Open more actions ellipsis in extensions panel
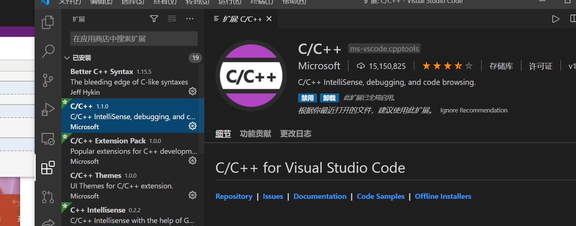 point(190,19)
